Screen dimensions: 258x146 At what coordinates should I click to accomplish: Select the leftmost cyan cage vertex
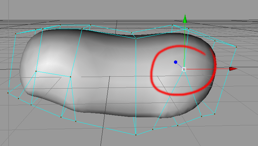point(8,93)
